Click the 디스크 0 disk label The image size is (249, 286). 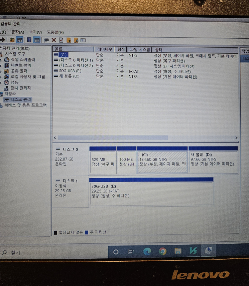coord(70,150)
